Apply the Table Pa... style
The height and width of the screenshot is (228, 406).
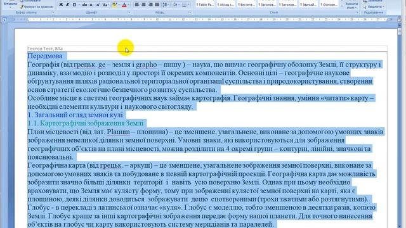(204, 4)
